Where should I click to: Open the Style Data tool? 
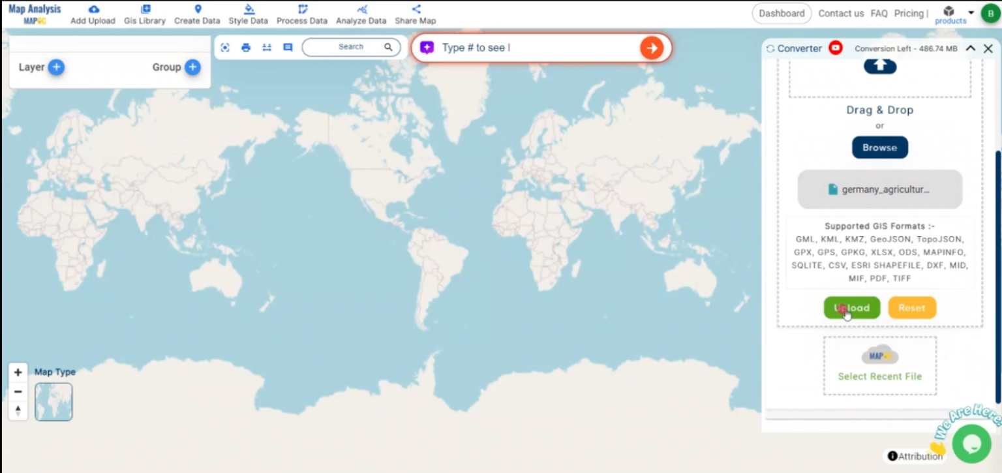coord(248,13)
